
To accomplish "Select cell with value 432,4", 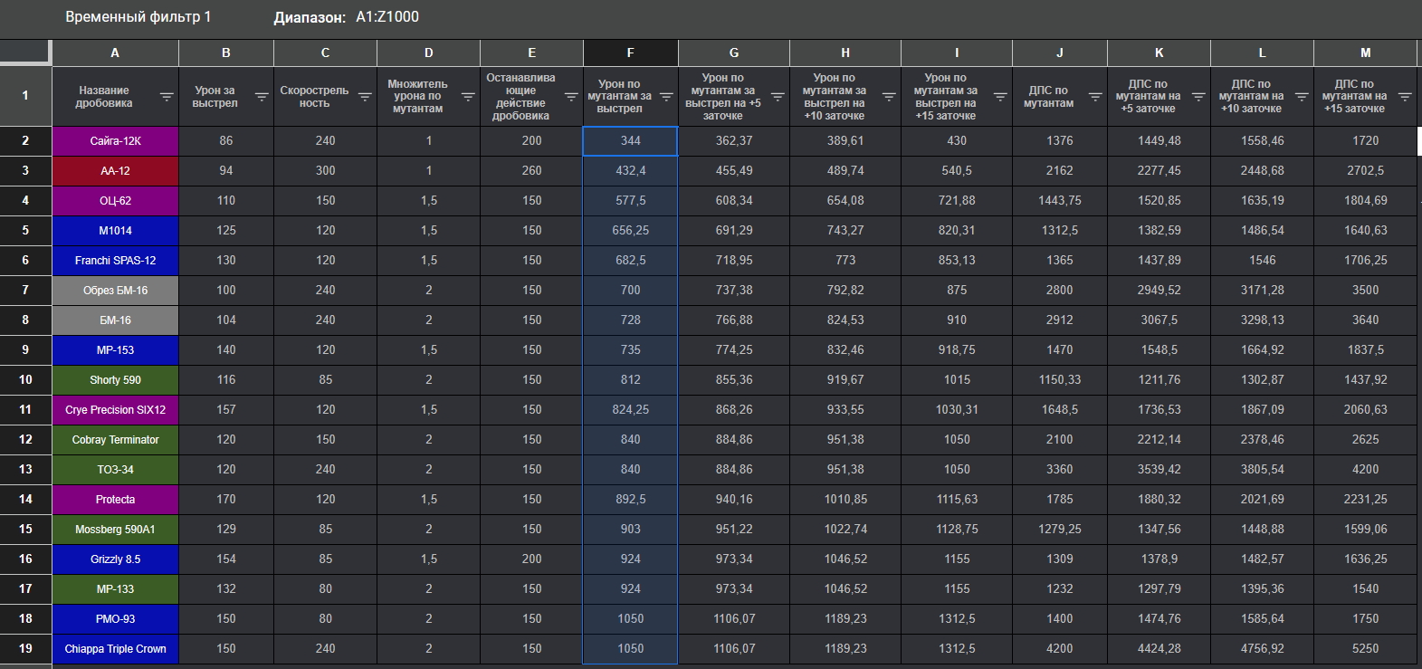I will click(630, 170).
